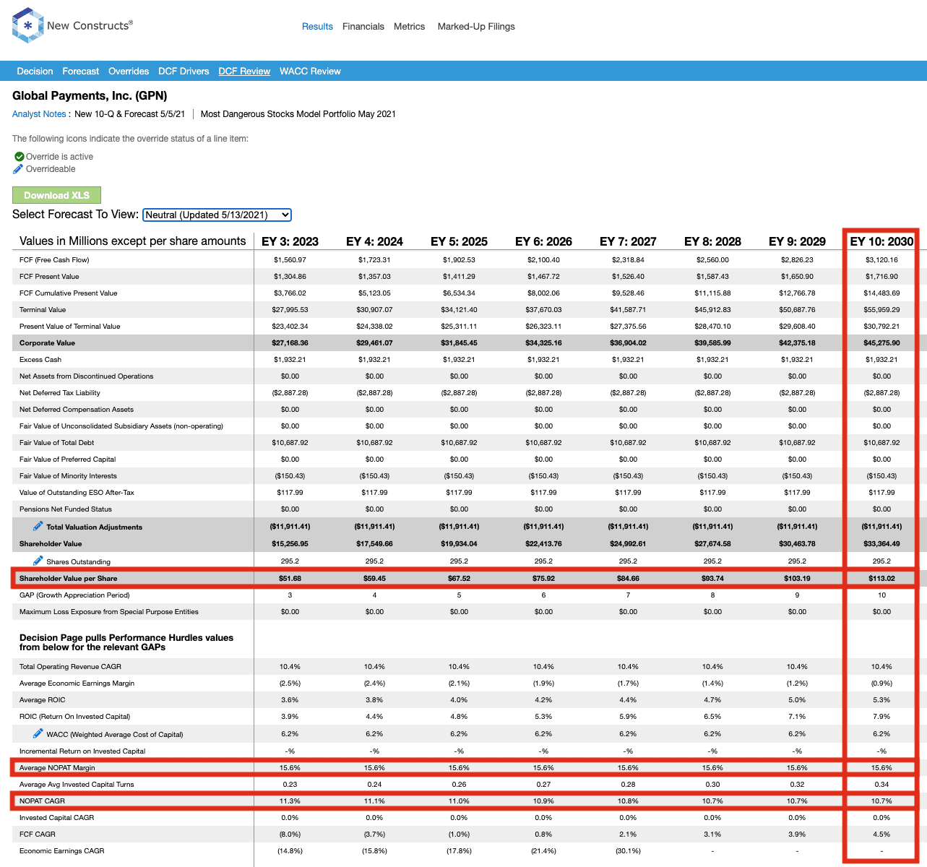Click the $33,364.49 Shareholder Value cell

click(x=881, y=544)
